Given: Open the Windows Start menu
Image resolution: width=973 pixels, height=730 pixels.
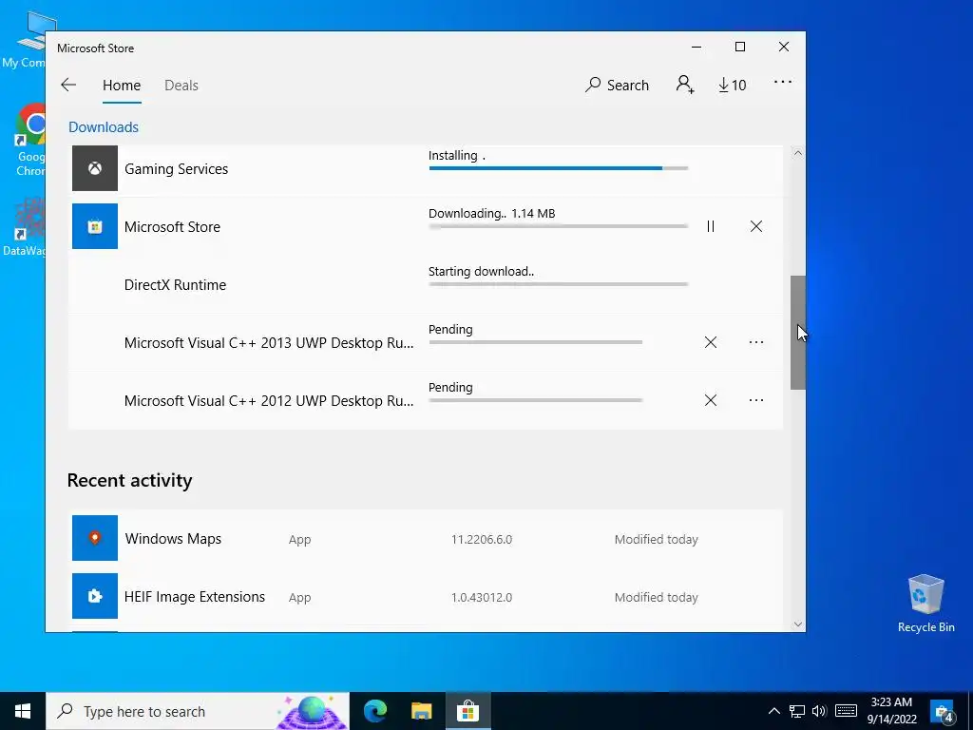Looking at the screenshot, I should pyautogui.click(x=23, y=711).
